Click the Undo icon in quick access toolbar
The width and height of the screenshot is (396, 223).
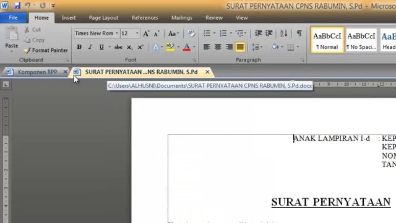point(27,6)
